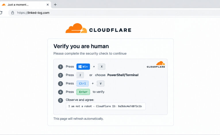Click the large Cloudflare cloud logo
This screenshot has height=135, width=220.
click(76, 28)
